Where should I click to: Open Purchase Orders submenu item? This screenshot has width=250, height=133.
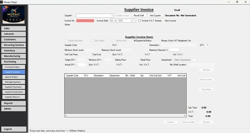pos(14,67)
